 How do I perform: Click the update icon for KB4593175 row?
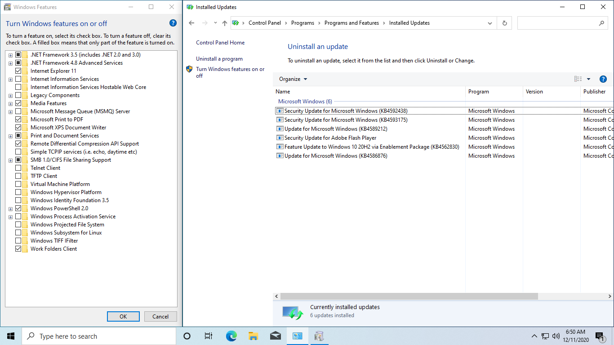coord(280,120)
